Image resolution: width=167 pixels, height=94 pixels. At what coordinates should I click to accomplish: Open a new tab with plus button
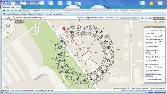pyautogui.click(x=23, y=7)
